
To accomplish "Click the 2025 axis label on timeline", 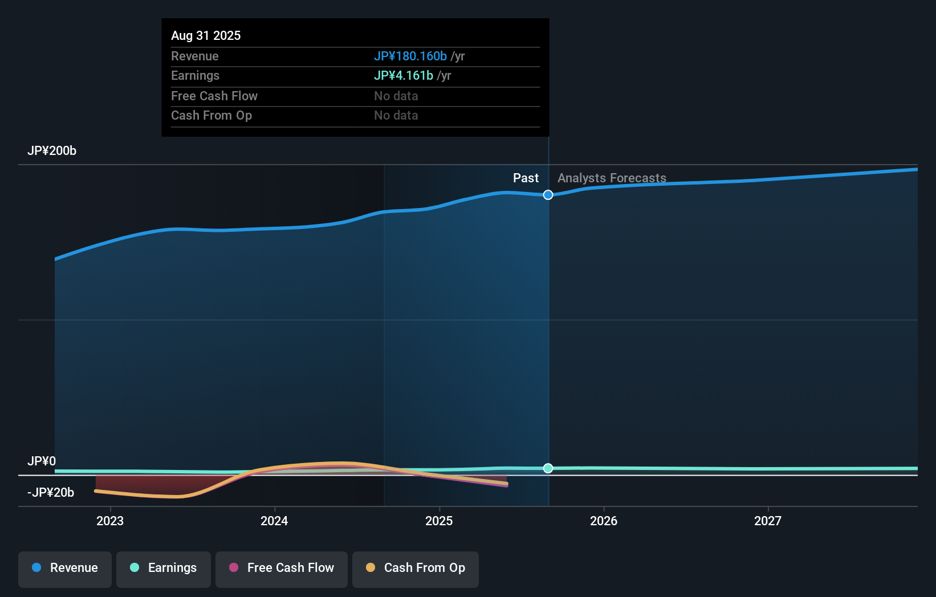I will coord(439,521).
